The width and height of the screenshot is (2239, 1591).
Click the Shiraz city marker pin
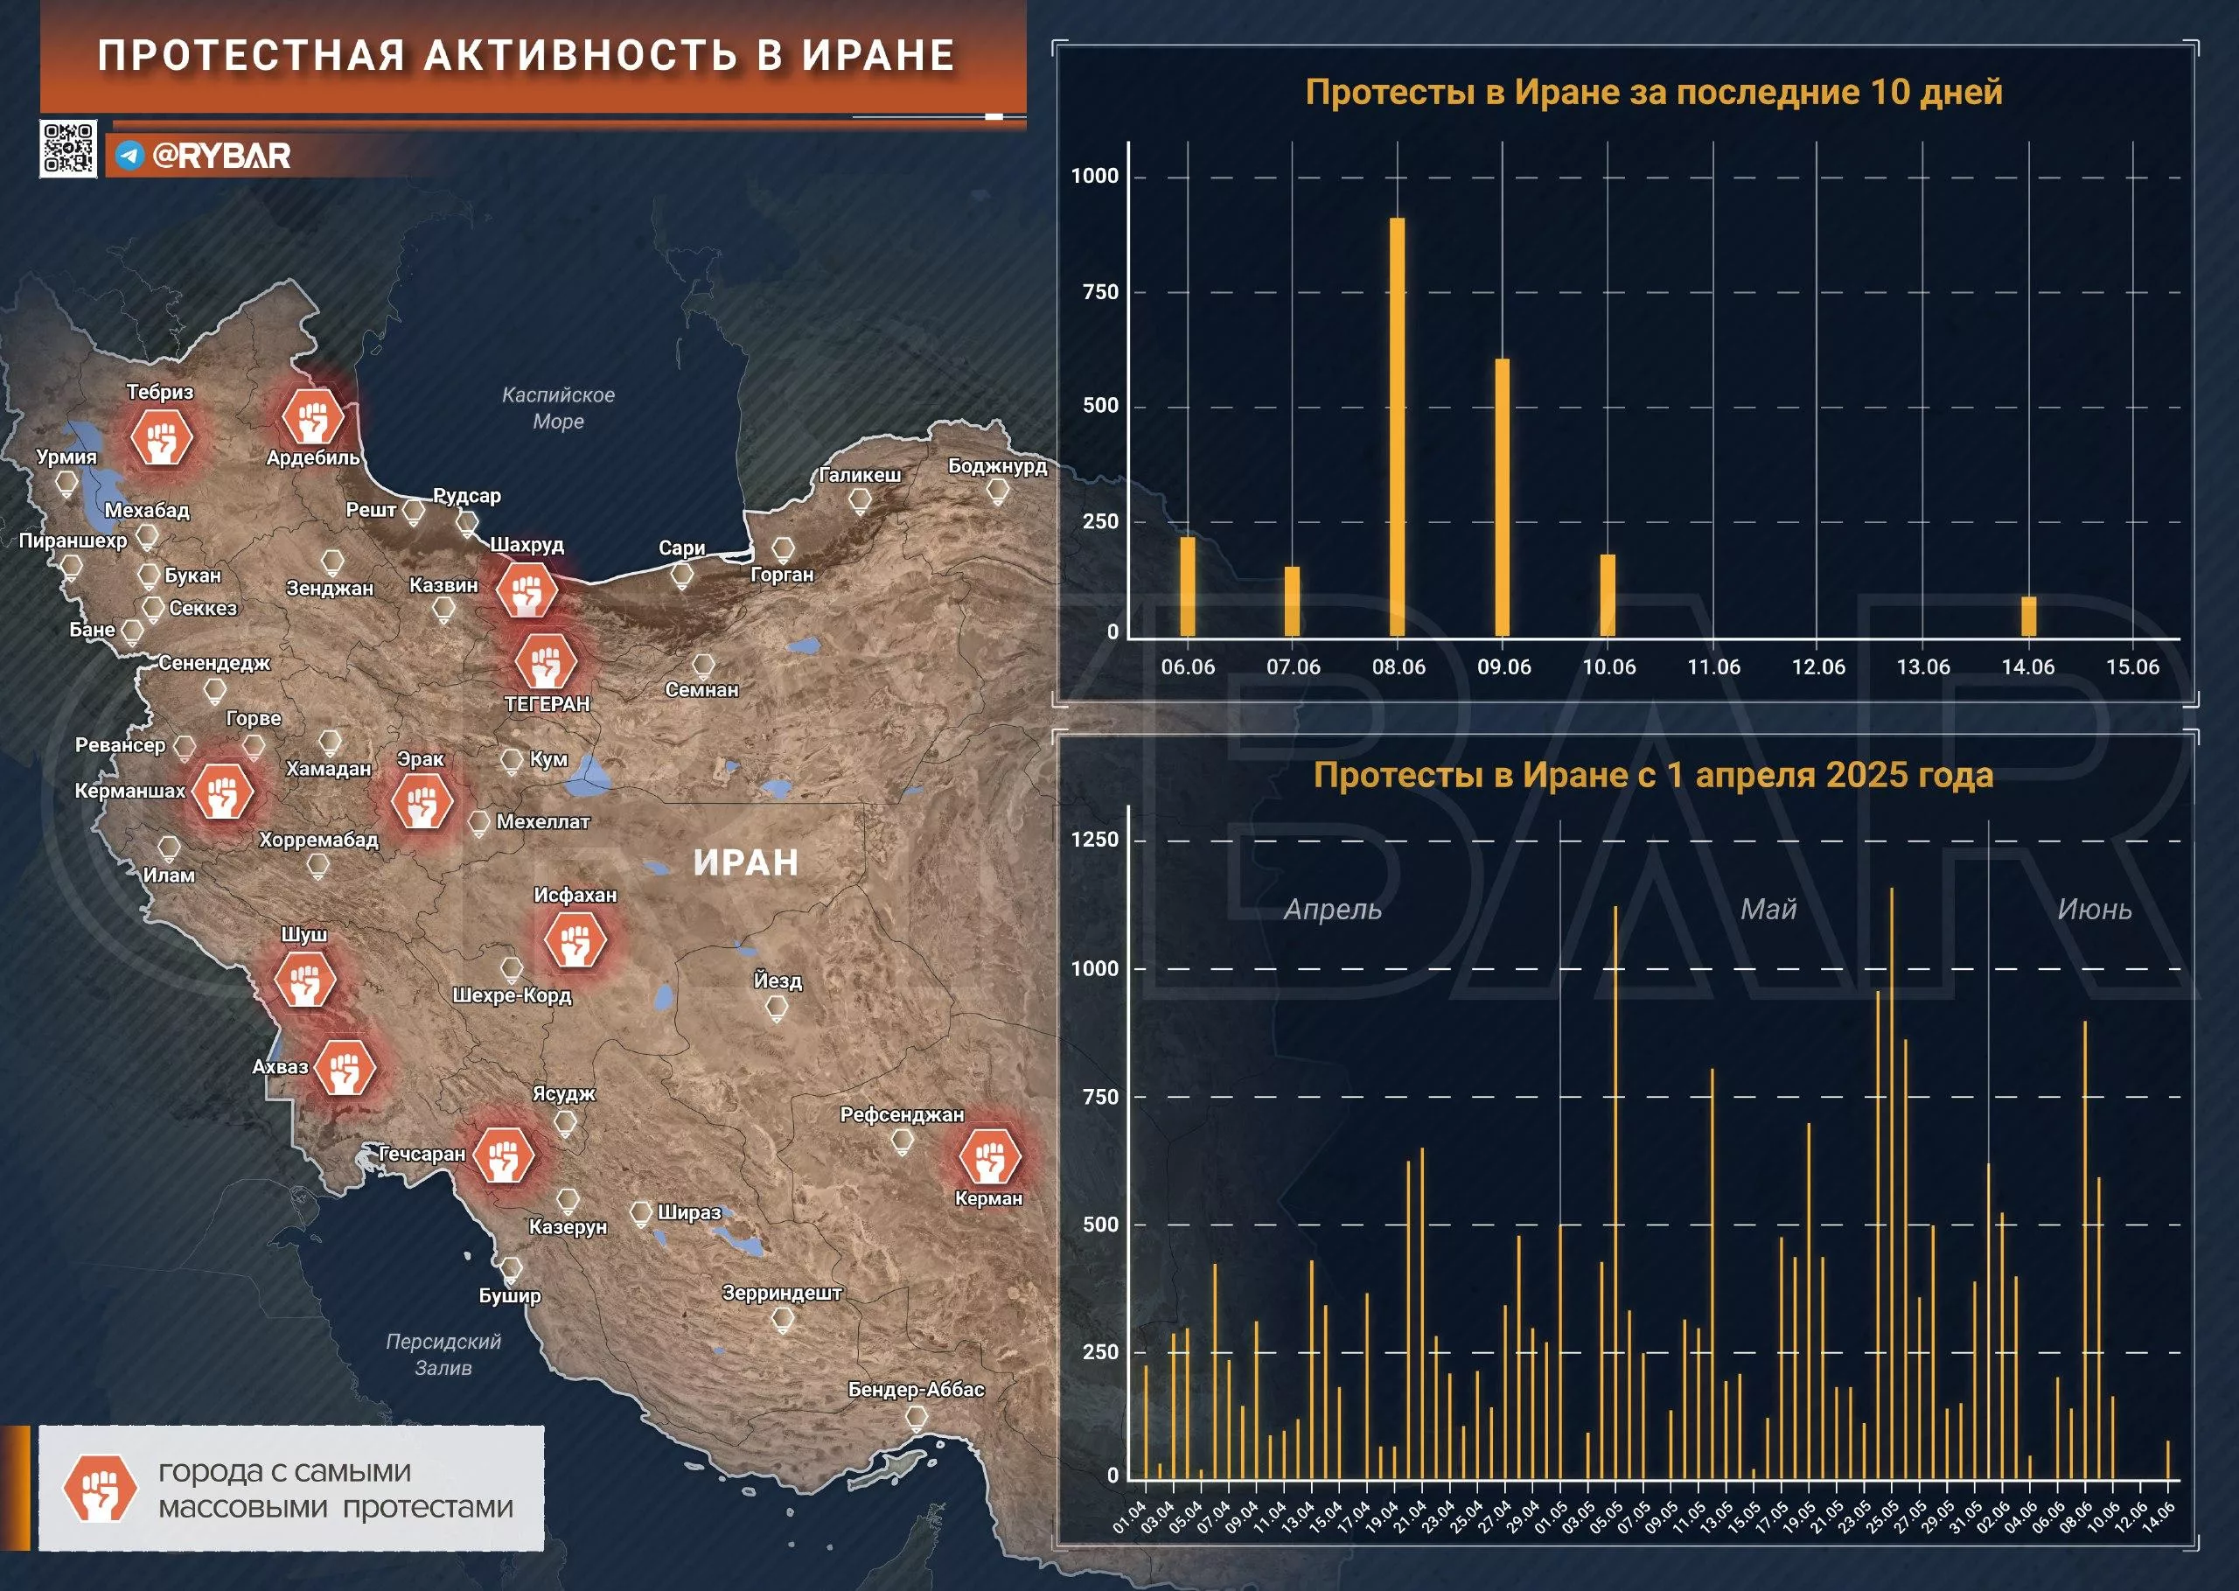point(642,1214)
